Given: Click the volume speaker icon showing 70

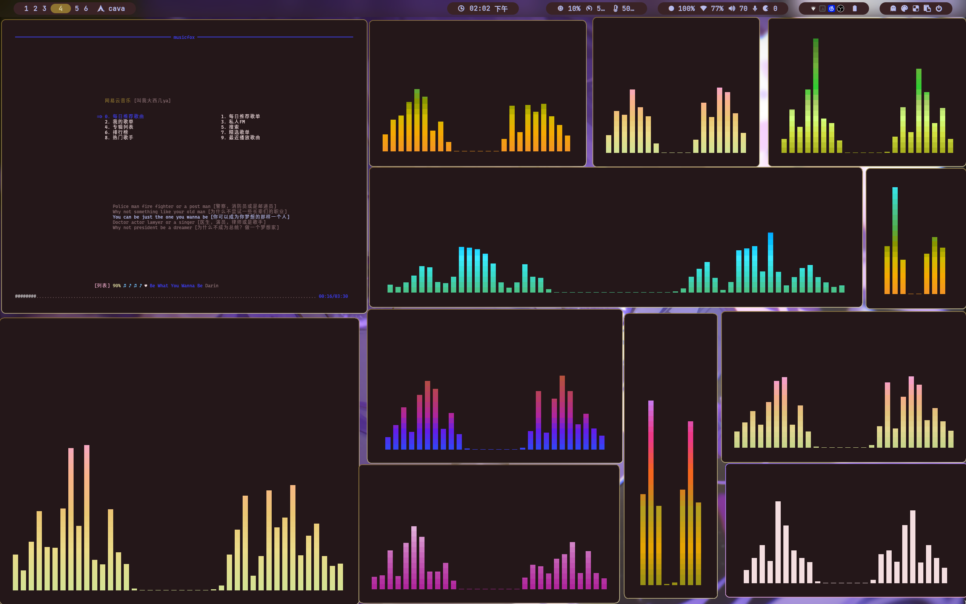Looking at the screenshot, I should click(x=732, y=8).
